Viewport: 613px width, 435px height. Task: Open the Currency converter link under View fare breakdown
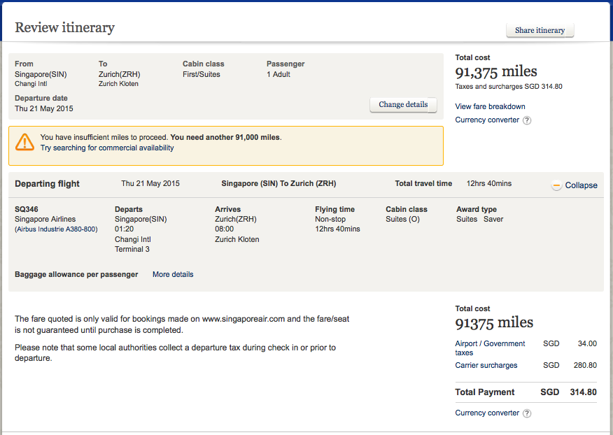click(487, 120)
